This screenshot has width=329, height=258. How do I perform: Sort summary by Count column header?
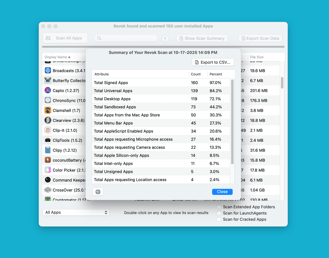tap(196, 74)
